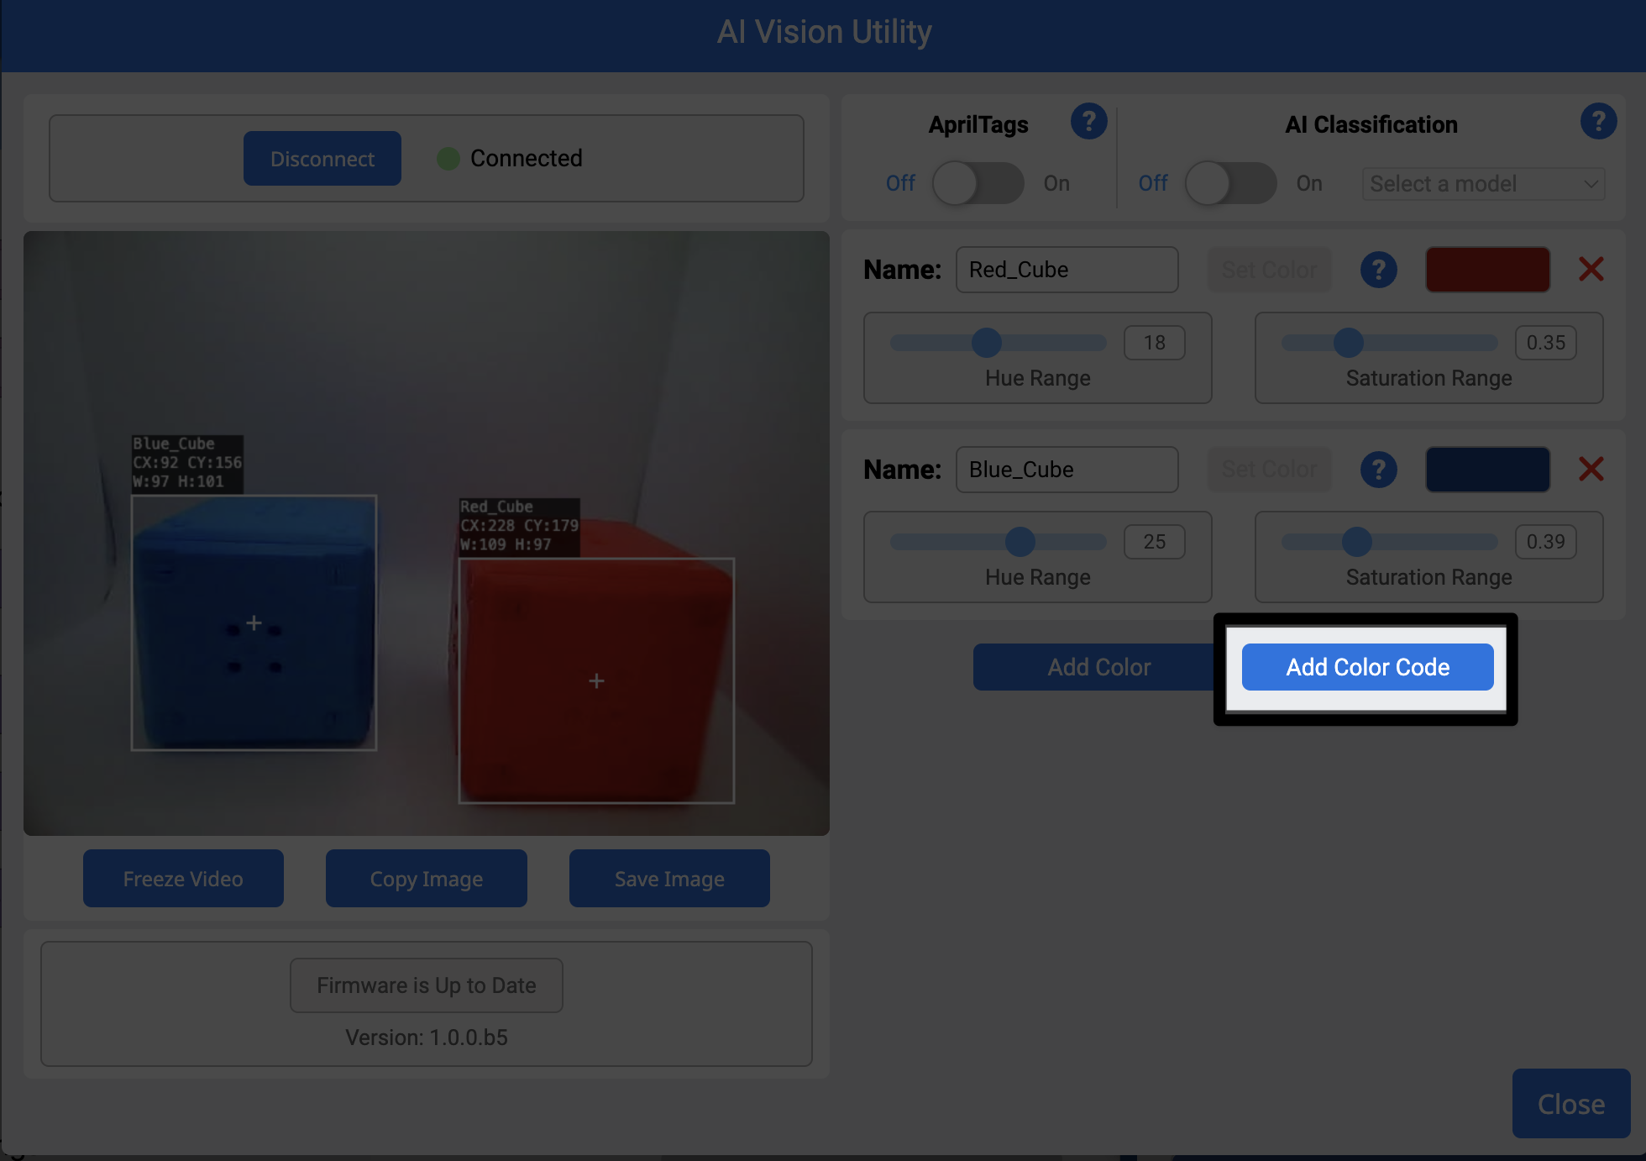
Task: Click the green Connected status indicator
Action: (448, 158)
